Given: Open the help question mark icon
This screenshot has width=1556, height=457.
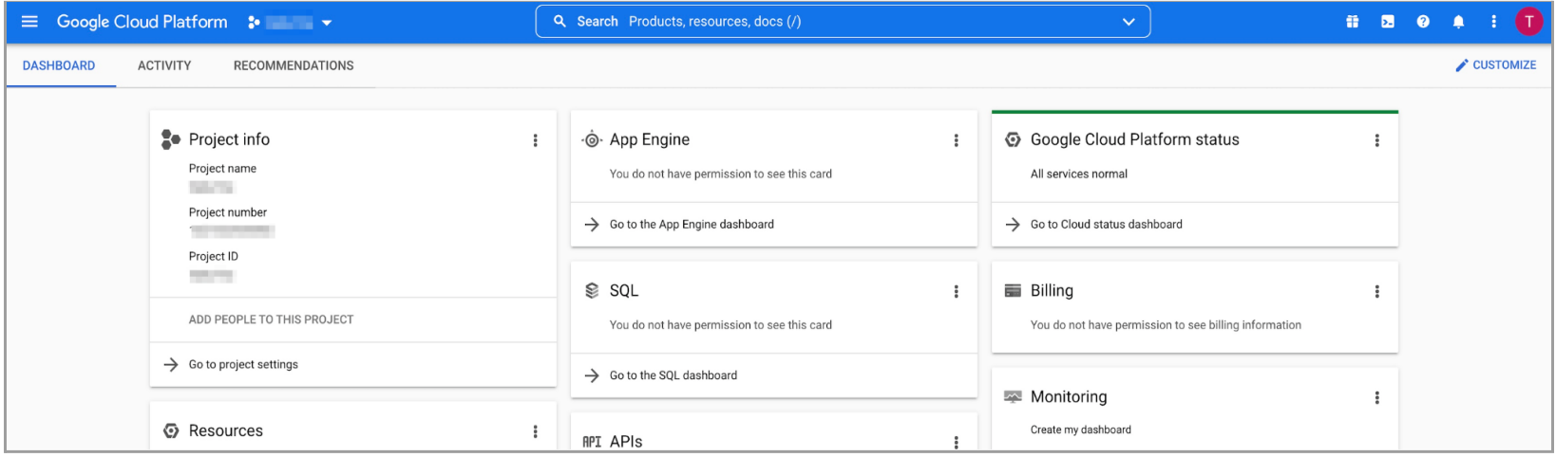Looking at the screenshot, I should coord(1422,22).
